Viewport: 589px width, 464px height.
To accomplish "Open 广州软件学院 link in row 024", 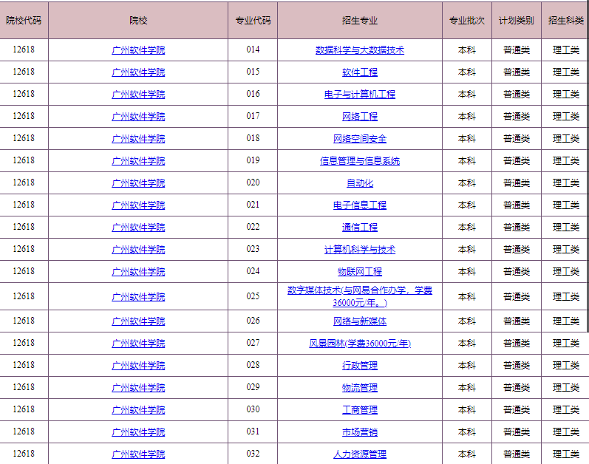I will pyautogui.click(x=138, y=271).
